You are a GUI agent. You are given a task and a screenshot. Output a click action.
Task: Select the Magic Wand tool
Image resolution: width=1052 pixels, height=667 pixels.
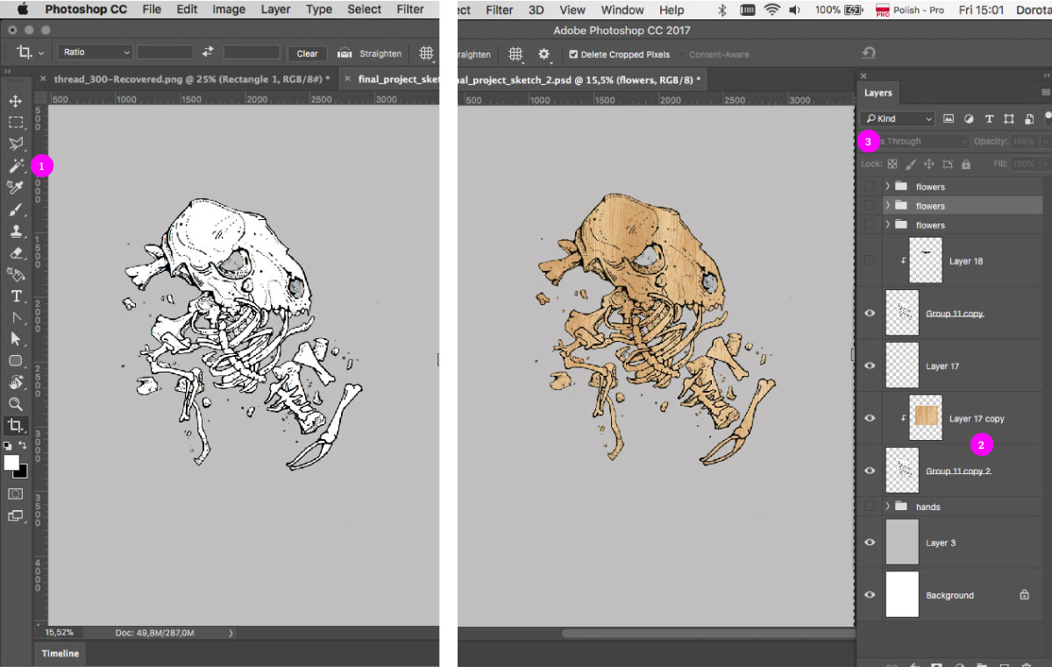point(16,167)
